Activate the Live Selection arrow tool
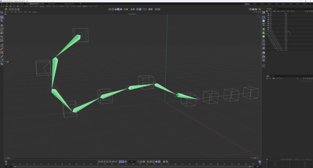This screenshot has width=313, height=168. coord(2,17)
